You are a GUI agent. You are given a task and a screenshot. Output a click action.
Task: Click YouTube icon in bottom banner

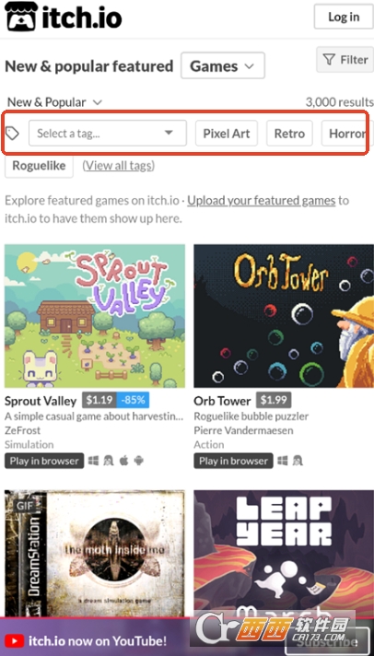pyautogui.click(x=15, y=640)
